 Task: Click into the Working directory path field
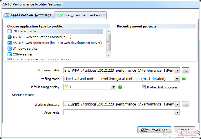click(119, 104)
